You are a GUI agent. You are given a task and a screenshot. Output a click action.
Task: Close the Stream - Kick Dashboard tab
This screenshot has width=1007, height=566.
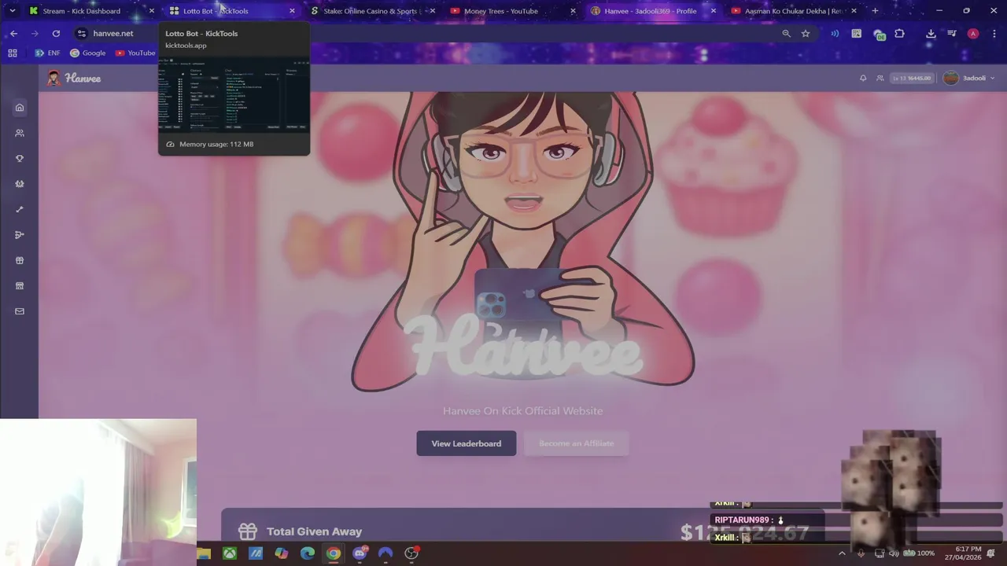[152, 11]
